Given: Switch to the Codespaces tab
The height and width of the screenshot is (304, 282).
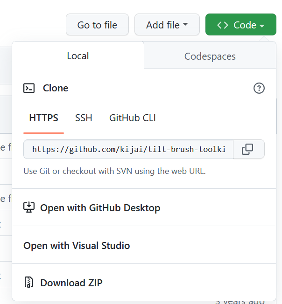Looking at the screenshot, I should point(210,56).
